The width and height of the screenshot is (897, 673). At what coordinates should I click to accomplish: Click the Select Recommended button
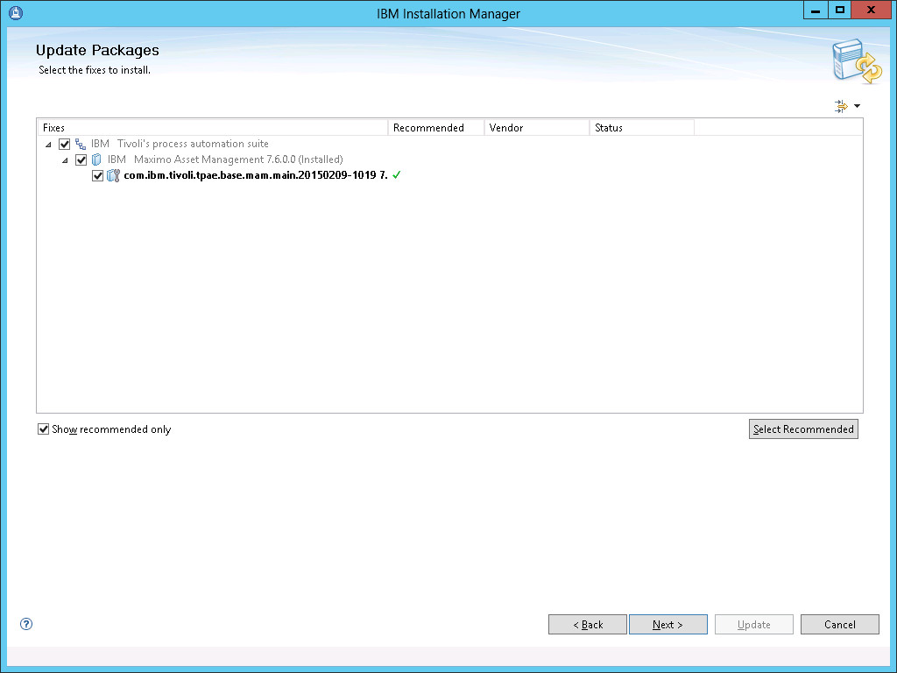(803, 429)
